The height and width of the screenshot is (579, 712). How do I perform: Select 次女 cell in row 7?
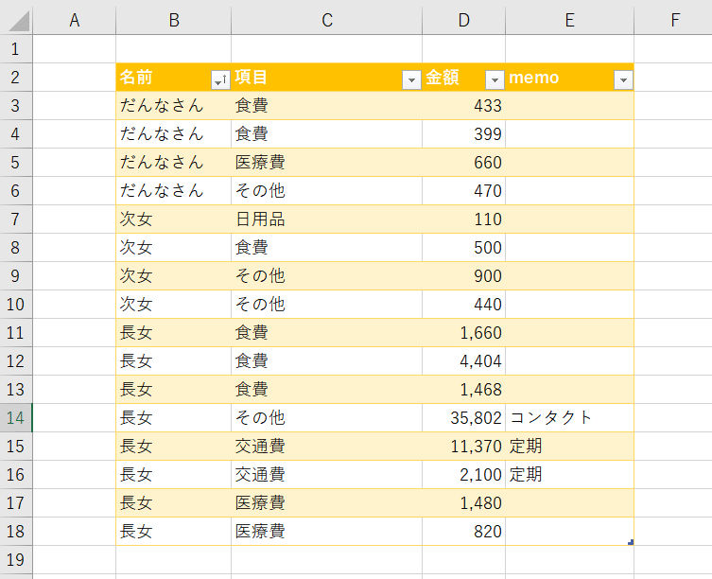[173, 219]
